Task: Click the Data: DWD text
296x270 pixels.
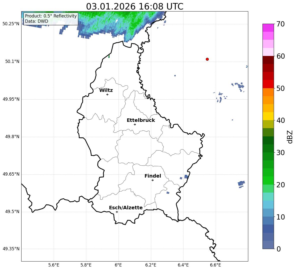Action: [36, 21]
